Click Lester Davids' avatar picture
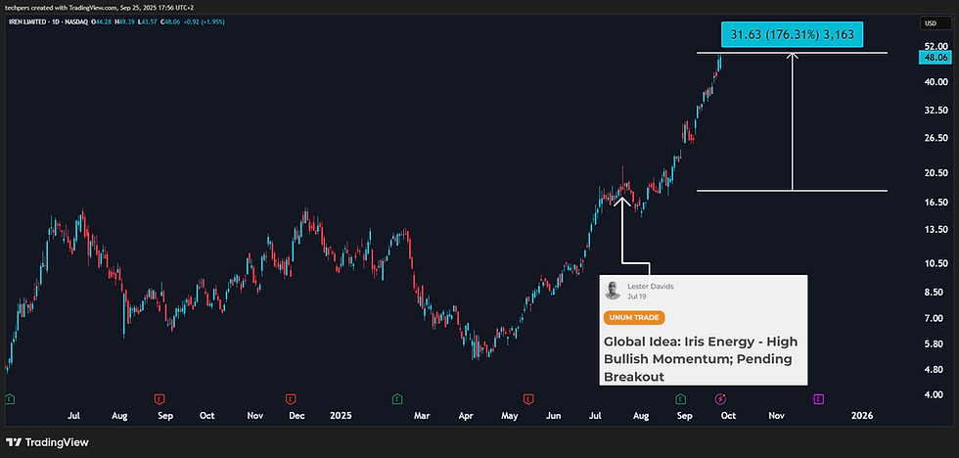 pyautogui.click(x=613, y=290)
